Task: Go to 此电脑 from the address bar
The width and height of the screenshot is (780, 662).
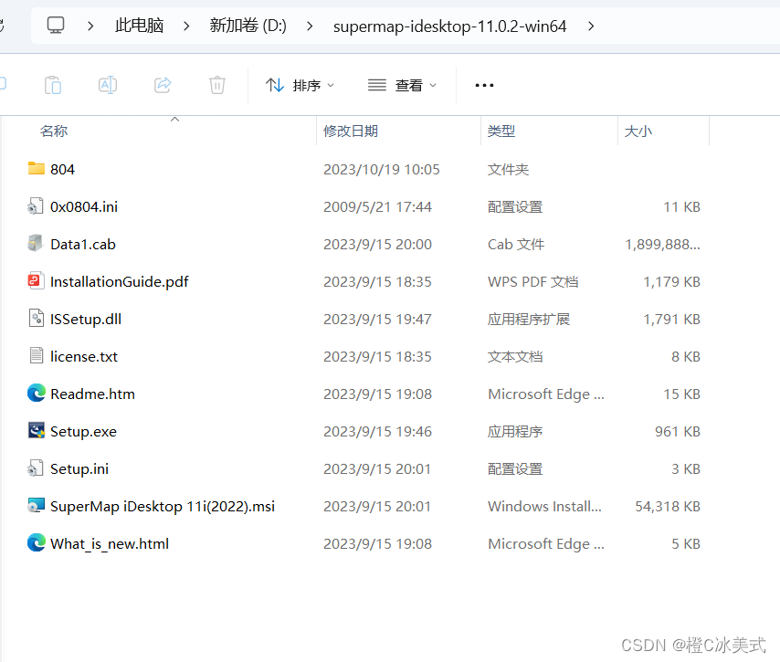Action: coord(139,26)
